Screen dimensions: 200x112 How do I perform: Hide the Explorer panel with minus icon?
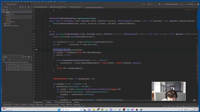coord(31,7)
